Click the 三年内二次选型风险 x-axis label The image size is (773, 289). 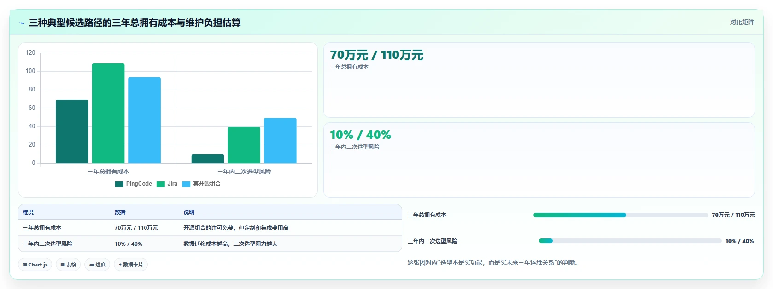click(244, 171)
